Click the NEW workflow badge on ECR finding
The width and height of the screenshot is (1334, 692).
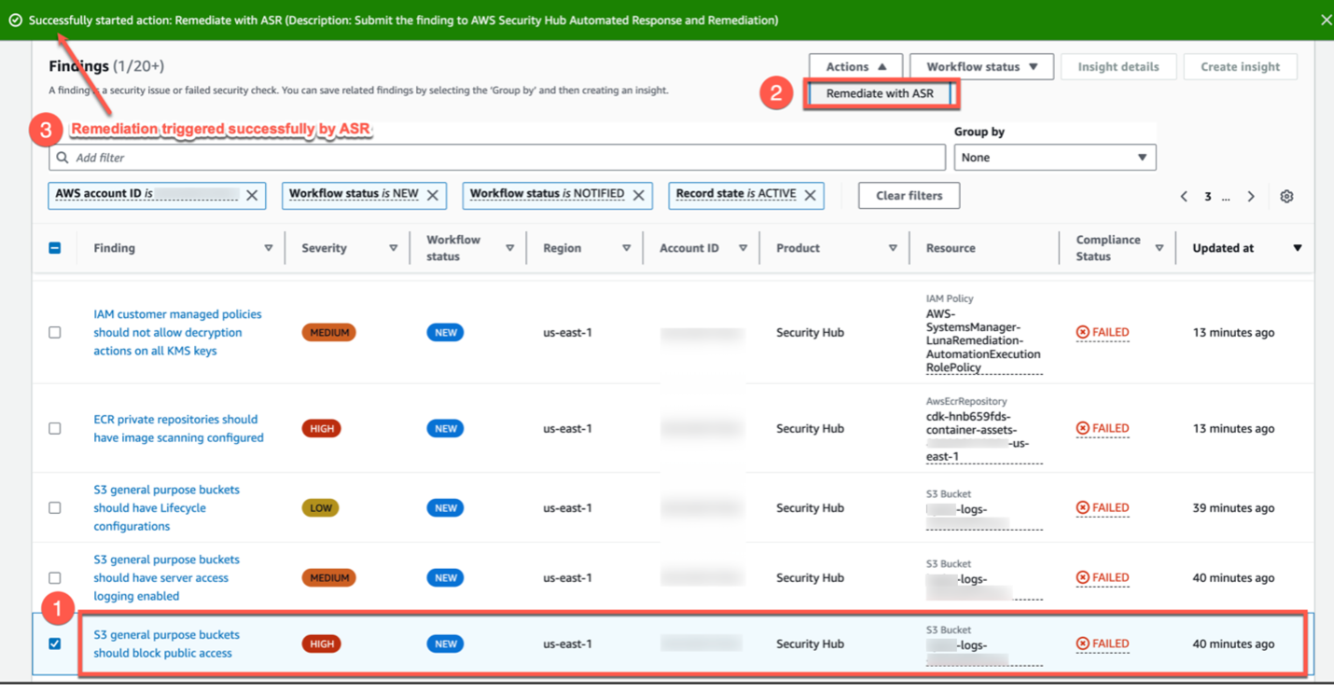[445, 428]
